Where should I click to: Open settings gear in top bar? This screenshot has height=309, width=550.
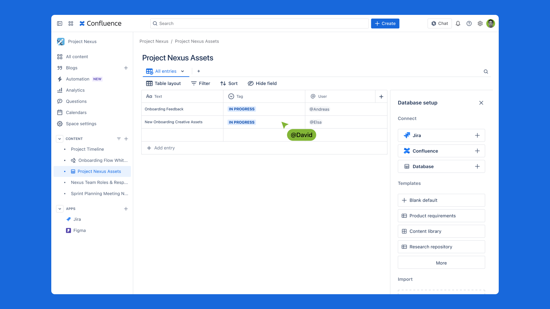coord(480,23)
